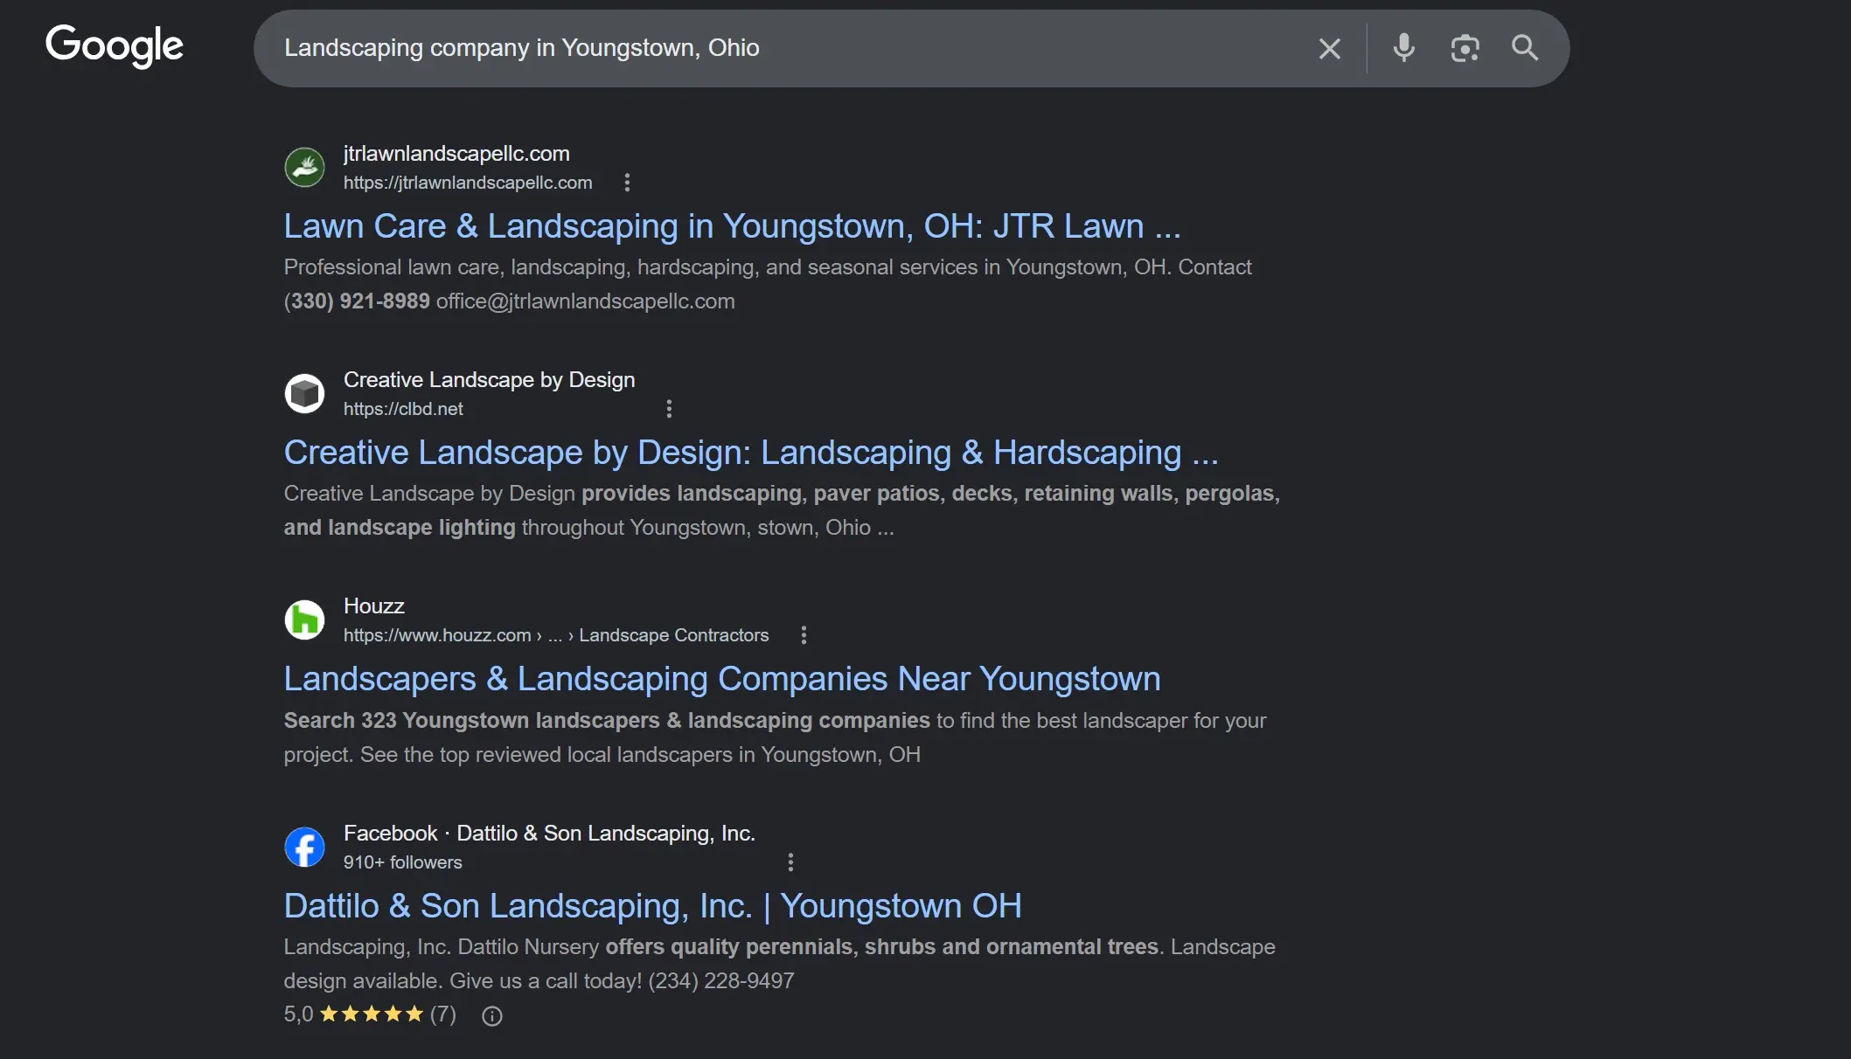Click the 'Creative Landscape by Design' site name
The height and width of the screenshot is (1059, 1851).
click(489, 380)
